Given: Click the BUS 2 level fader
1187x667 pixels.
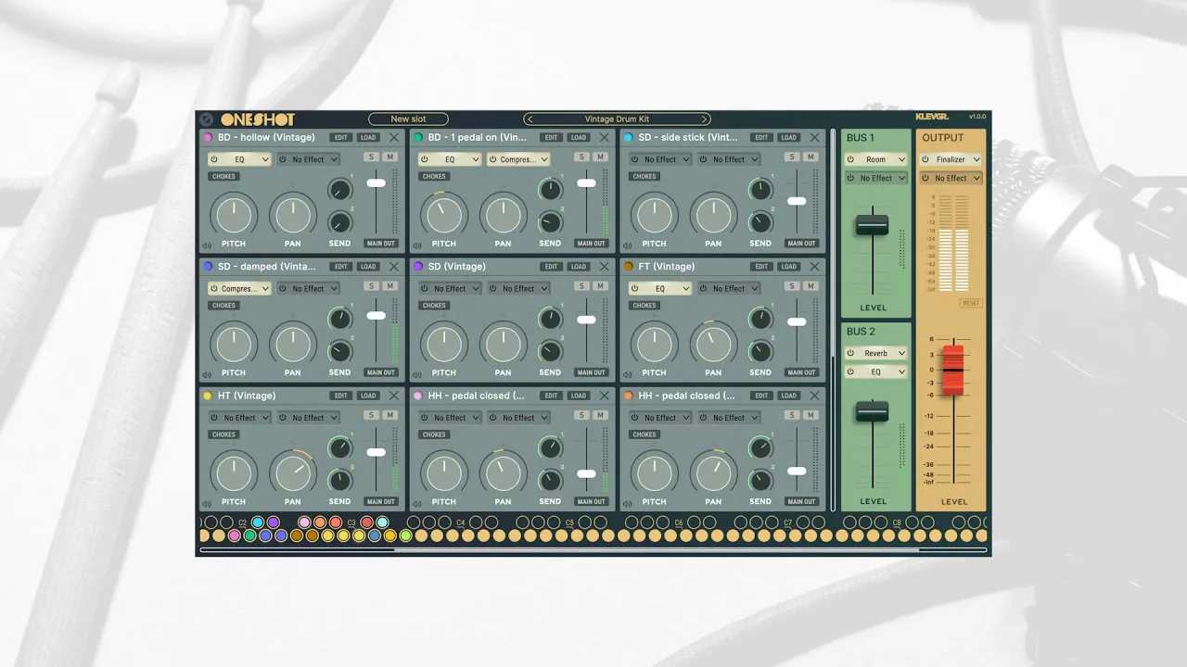Looking at the screenshot, I should (x=872, y=412).
